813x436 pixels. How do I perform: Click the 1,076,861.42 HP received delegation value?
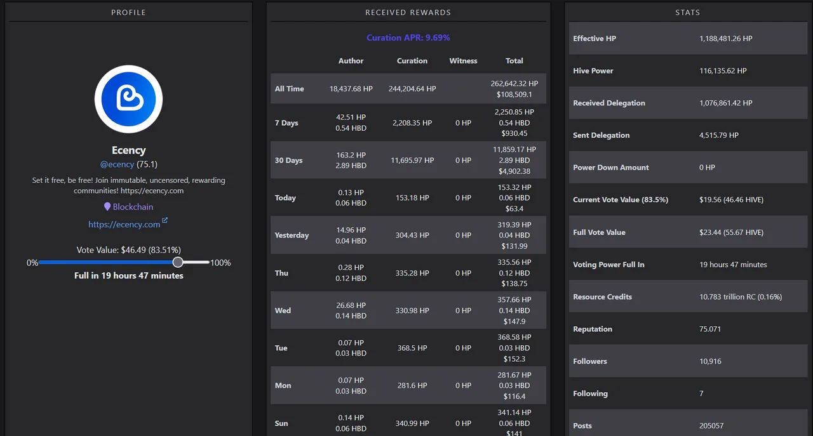click(726, 103)
